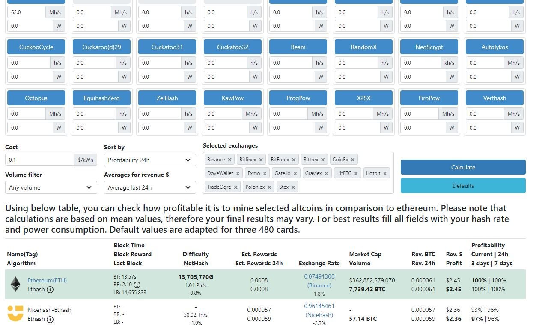Viewport: 542px width, 326px height.
Task: Toggle the EquihashZero algorithm
Action: (101, 98)
